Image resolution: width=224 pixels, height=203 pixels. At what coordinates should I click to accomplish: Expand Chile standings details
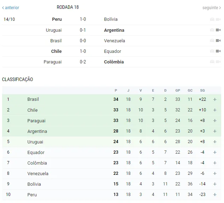point(215,110)
